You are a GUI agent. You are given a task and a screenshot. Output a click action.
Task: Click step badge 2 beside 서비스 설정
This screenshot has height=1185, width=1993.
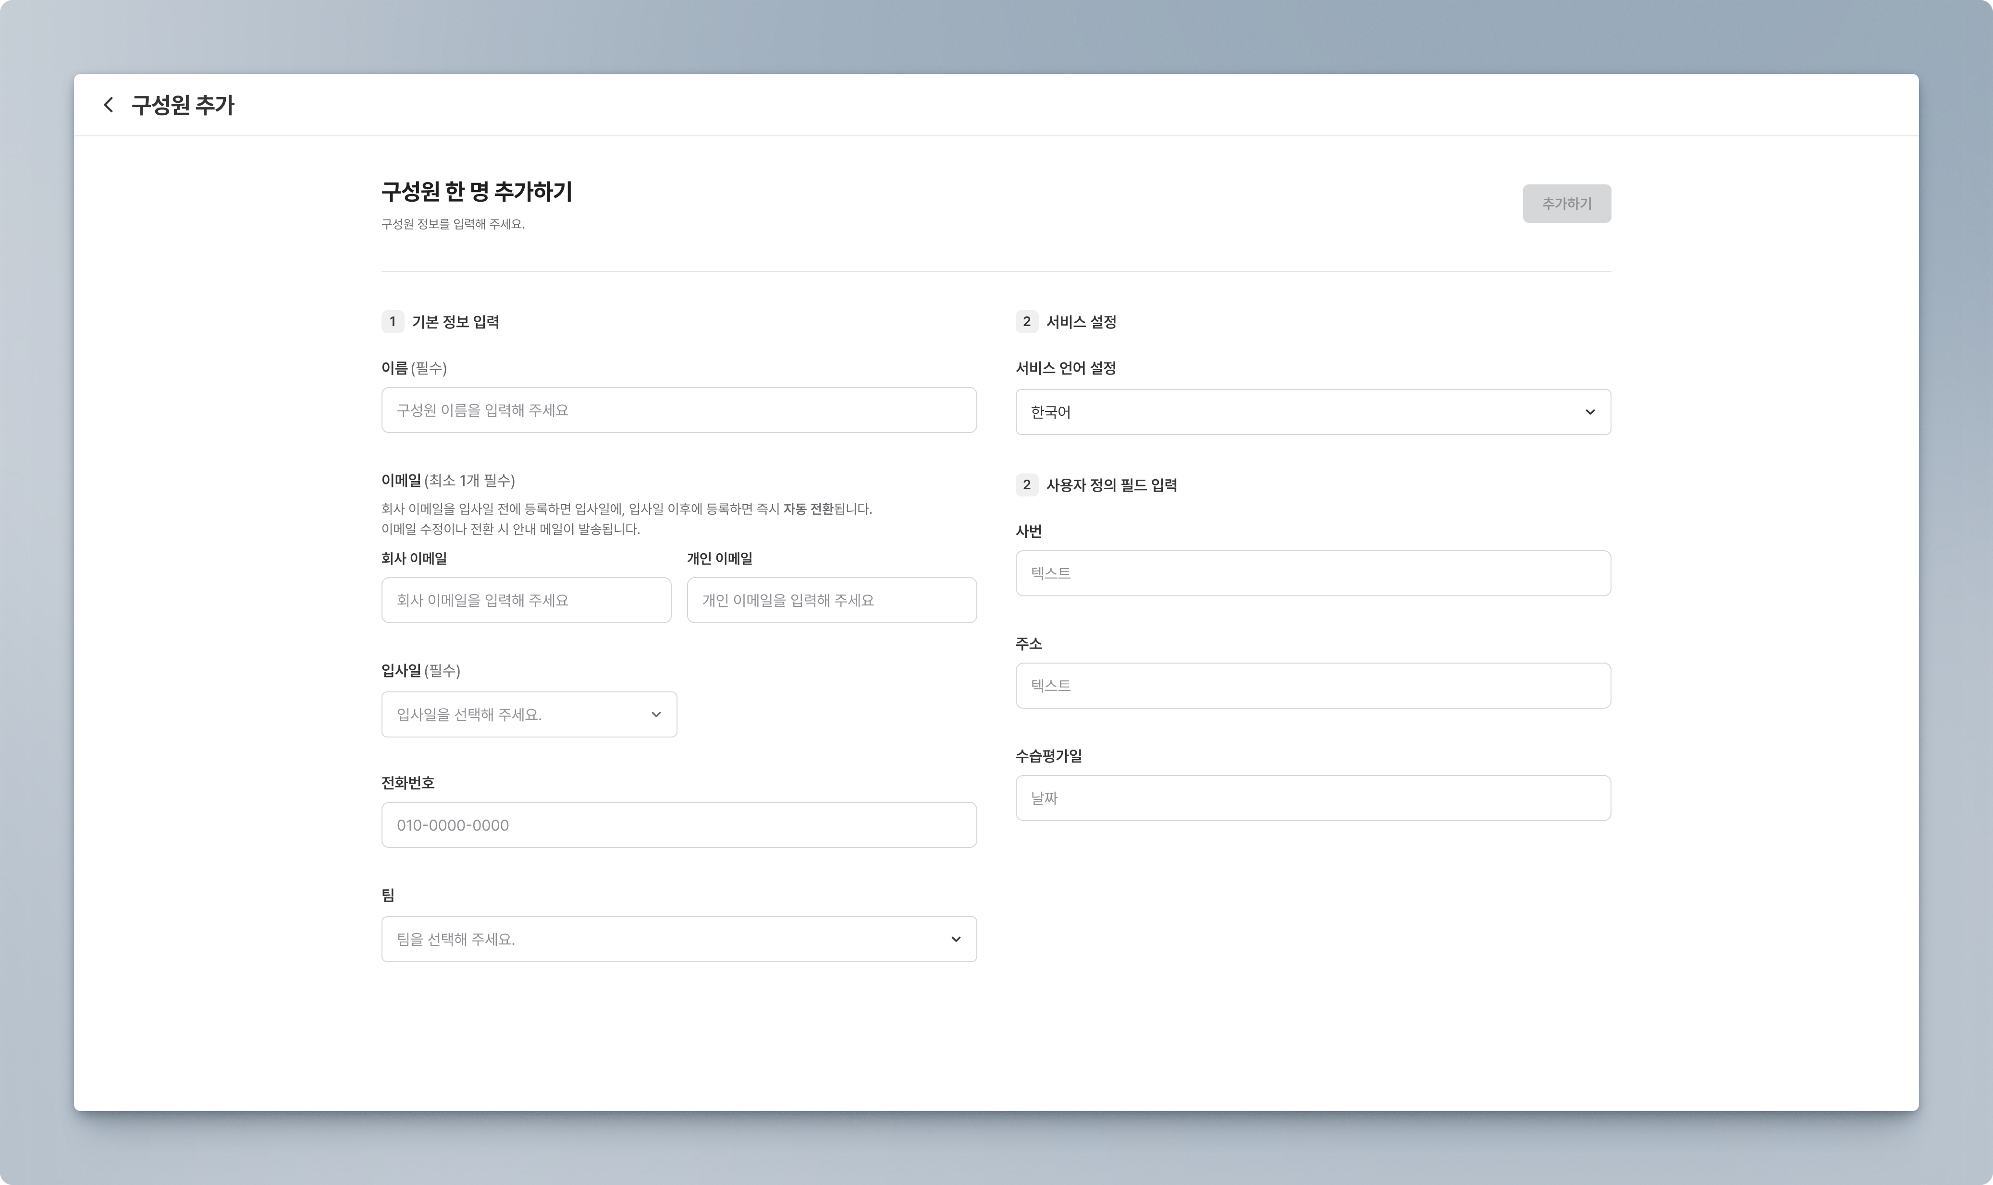coord(1026,322)
